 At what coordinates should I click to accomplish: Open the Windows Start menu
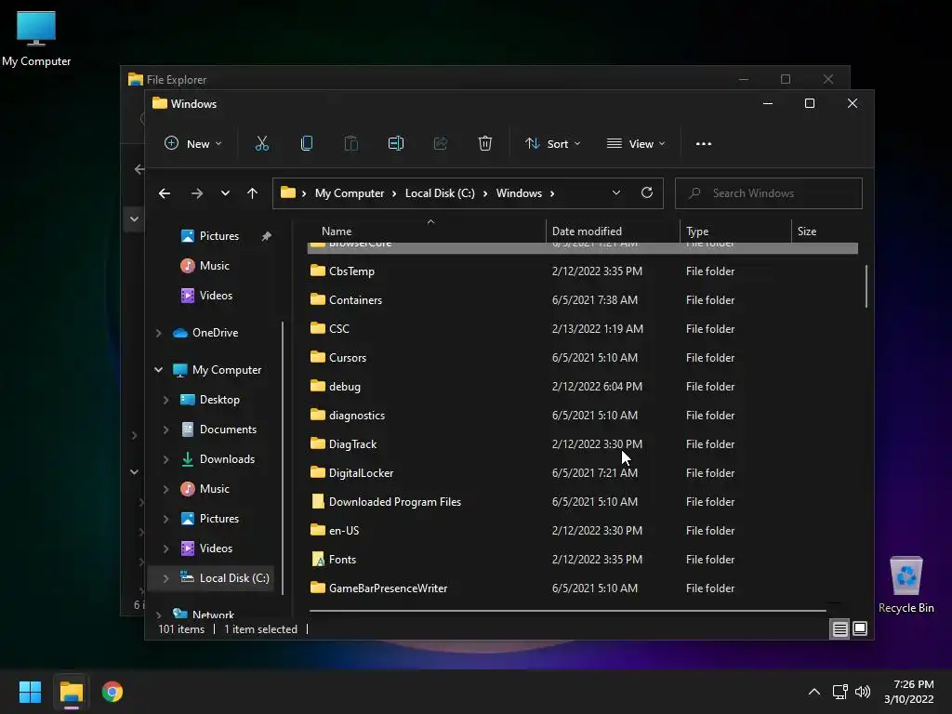(x=30, y=692)
